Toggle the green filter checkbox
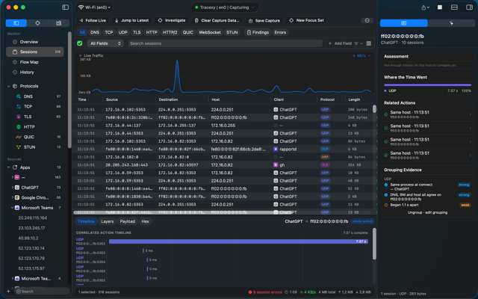The width and height of the screenshot is (478, 299). [80, 43]
